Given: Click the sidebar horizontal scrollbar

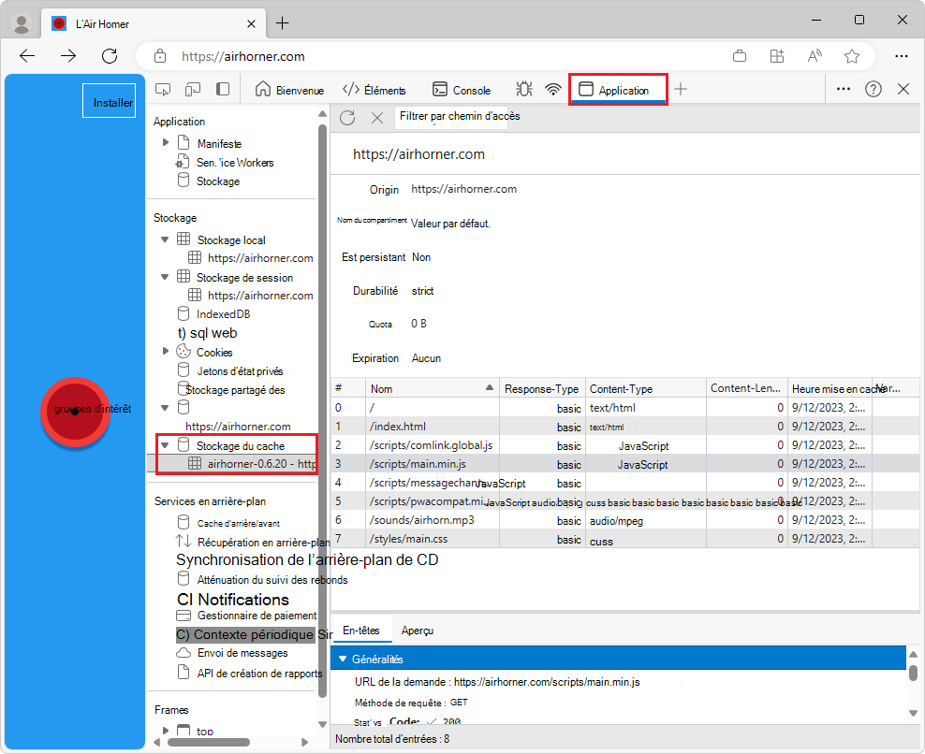Looking at the screenshot, I should (x=208, y=742).
